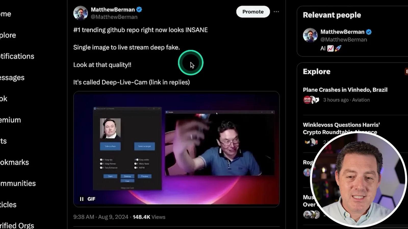Viewport: 408px width, 229px height.
Task: Open the @MatthewBerman handle on the post
Action: click(114, 17)
